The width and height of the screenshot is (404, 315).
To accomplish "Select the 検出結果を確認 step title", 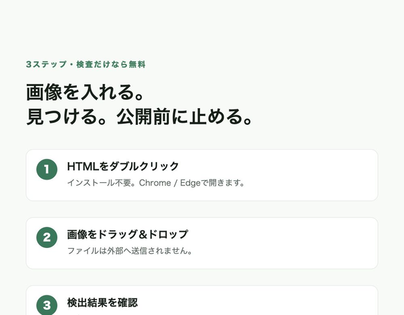I will point(102,303).
